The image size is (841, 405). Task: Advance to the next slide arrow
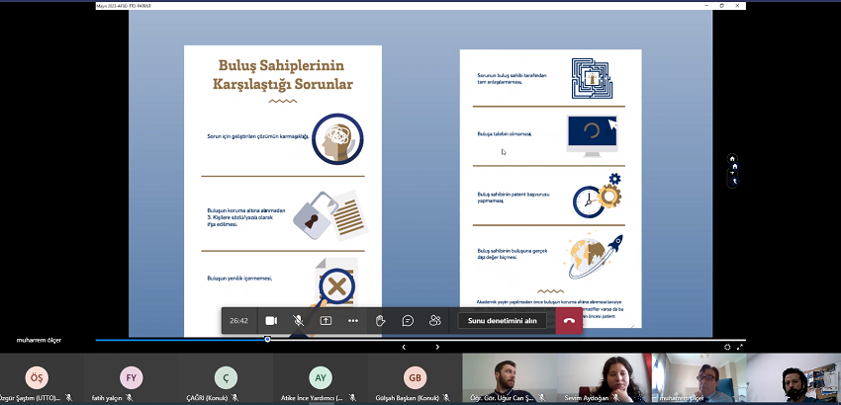tap(437, 348)
